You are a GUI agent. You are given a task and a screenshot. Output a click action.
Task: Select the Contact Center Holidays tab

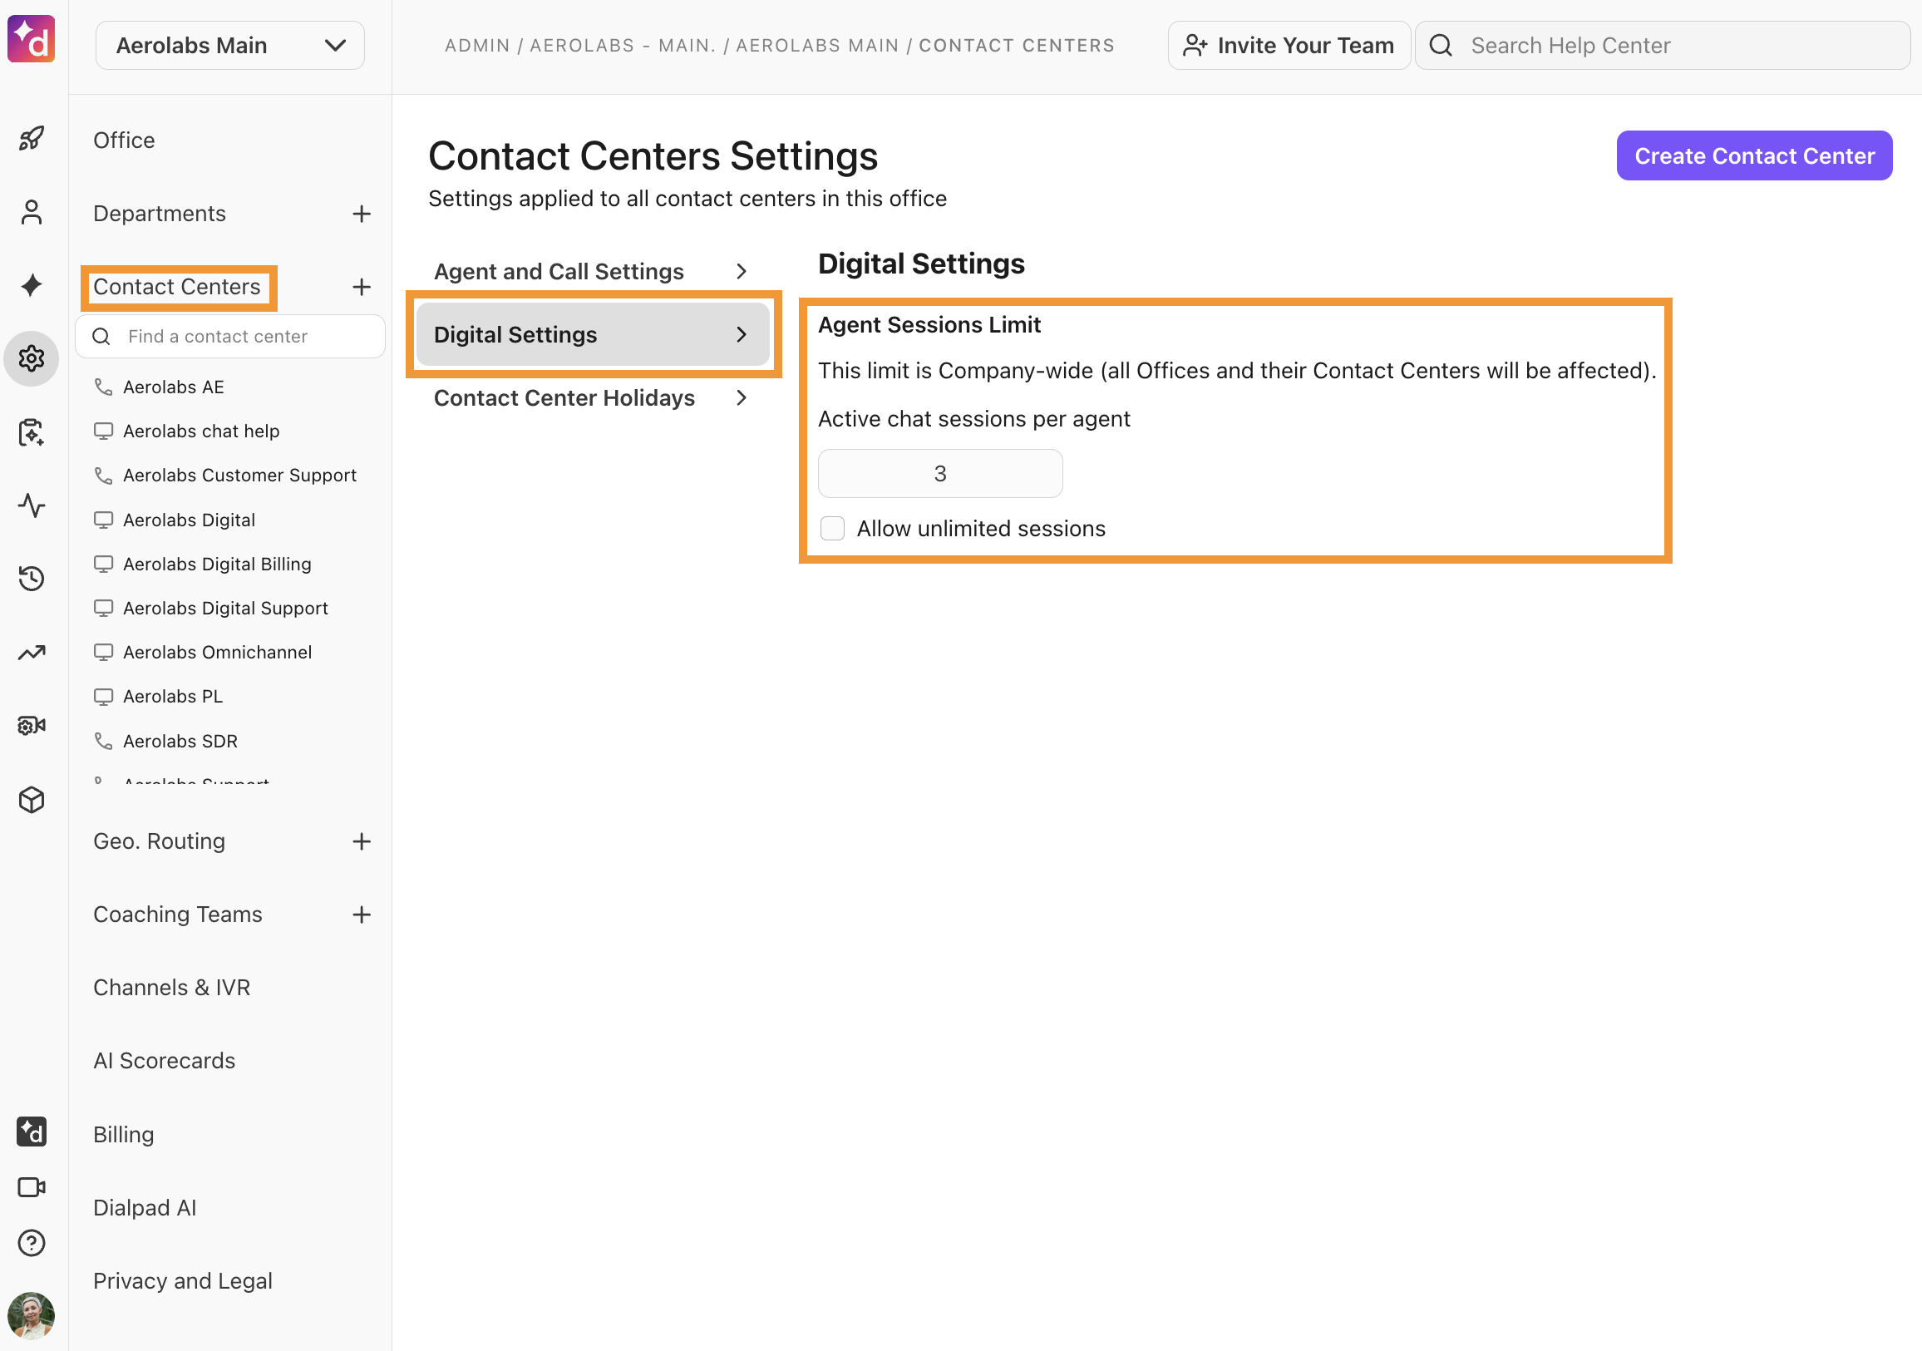[x=593, y=397]
